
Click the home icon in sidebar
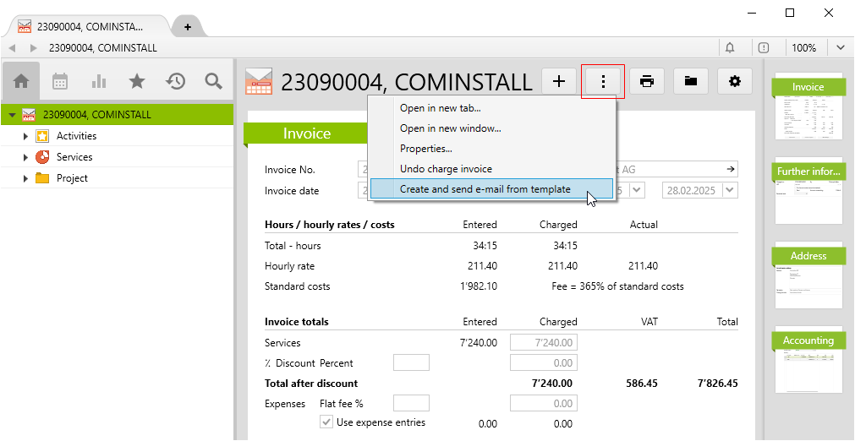[21, 81]
